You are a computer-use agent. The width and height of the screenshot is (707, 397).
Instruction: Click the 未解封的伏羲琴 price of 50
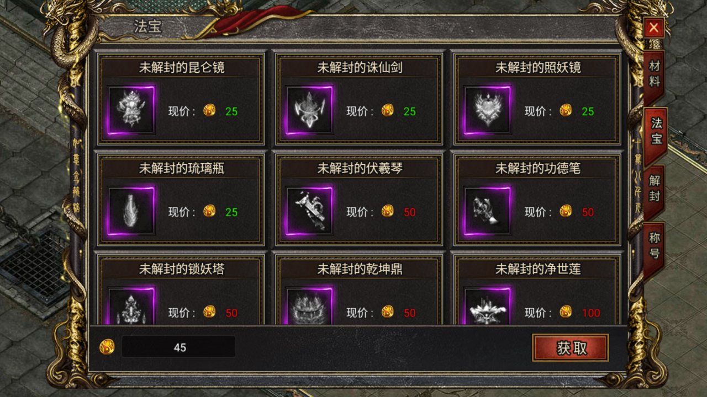pyautogui.click(x=409, y=212)
